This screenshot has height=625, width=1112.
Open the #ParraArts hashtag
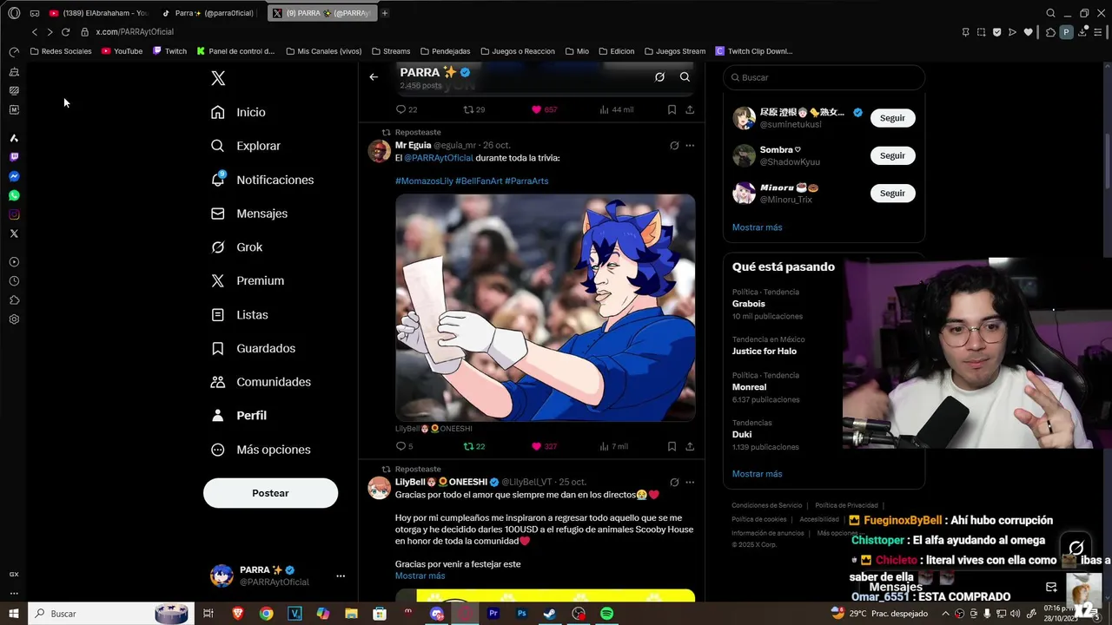(526, 181)
